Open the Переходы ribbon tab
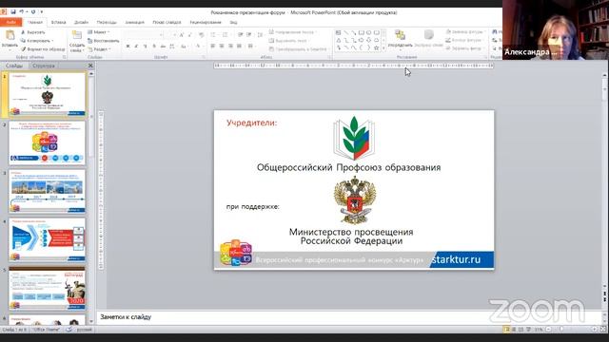The width and height of the screenshot is (609, 342). 107,22
